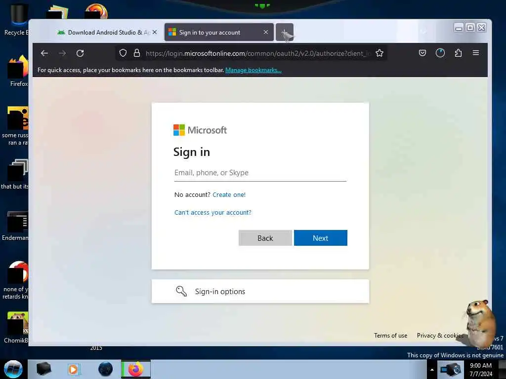The height and width of the screenshot is (379, 506).
Task: Open the Pocket save icon
Action: coord(422,53)
